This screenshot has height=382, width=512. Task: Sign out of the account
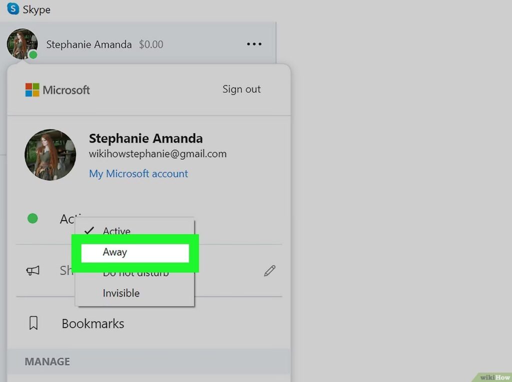(x=241, y=89)
